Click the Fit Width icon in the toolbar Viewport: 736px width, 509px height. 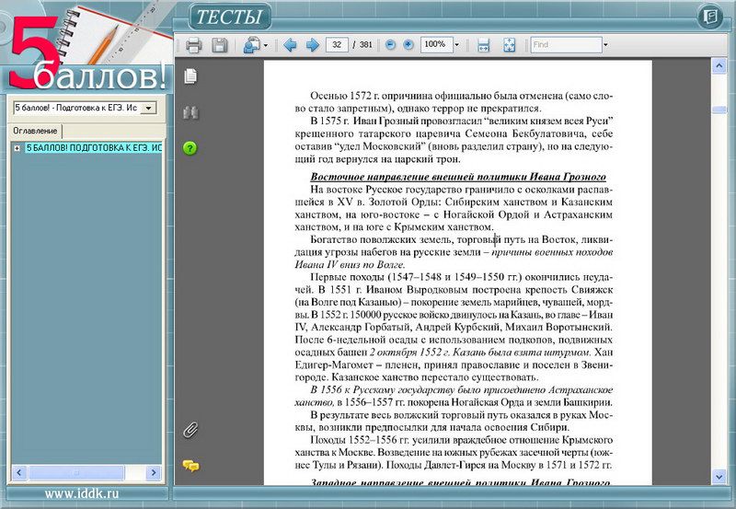click(483, 44)
